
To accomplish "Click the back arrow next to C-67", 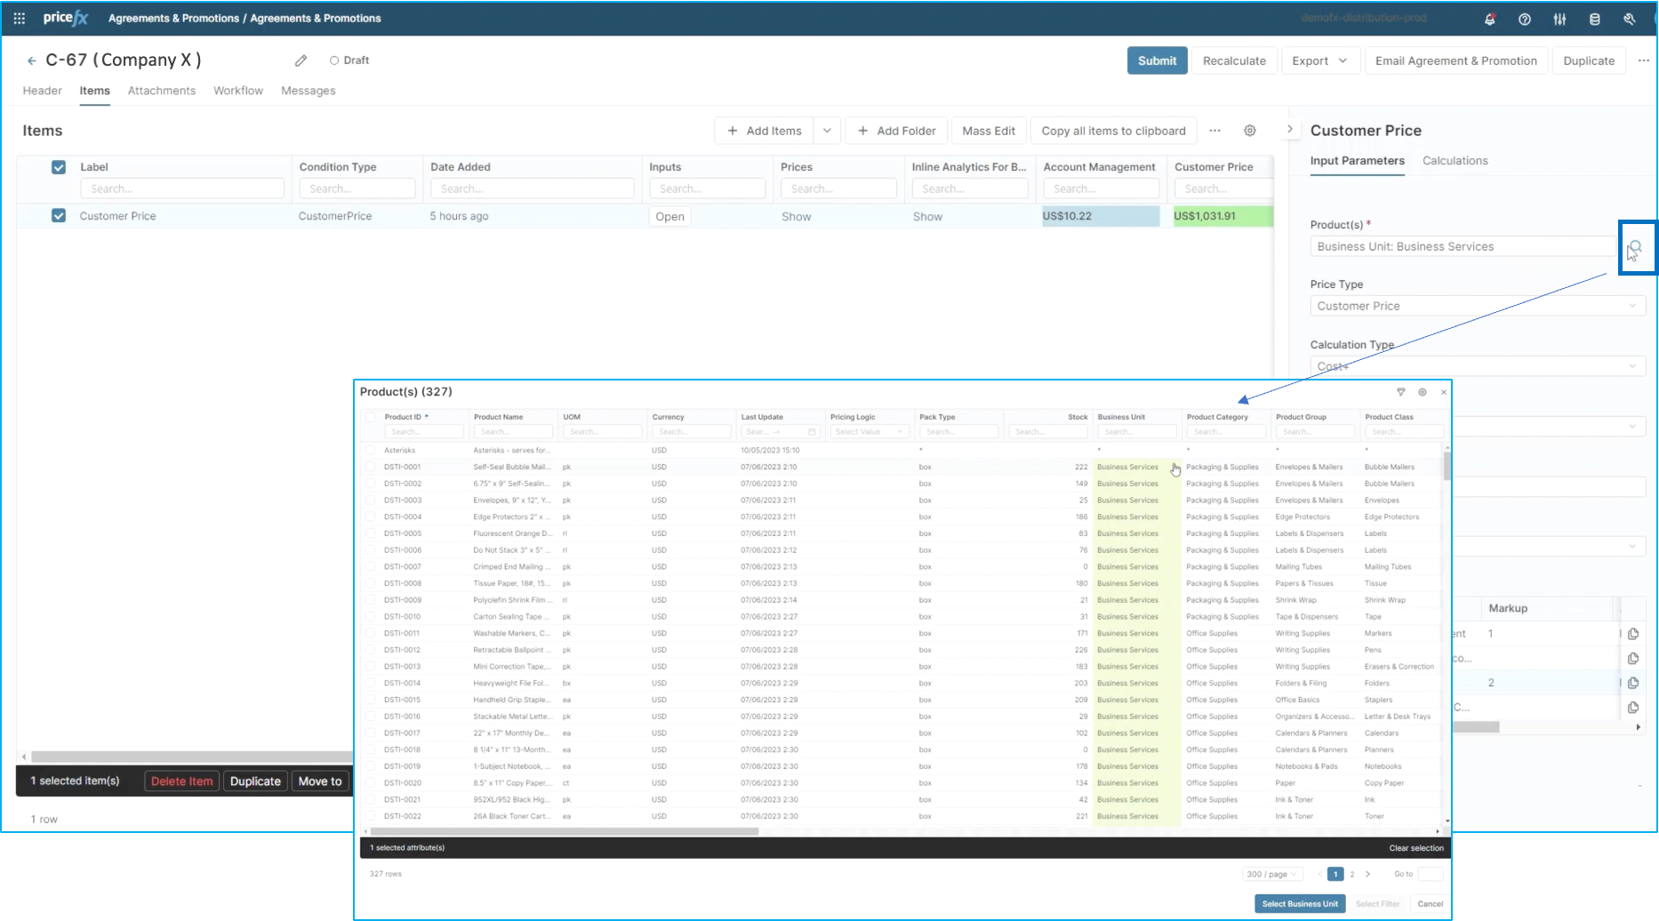I will pos(32,60).
